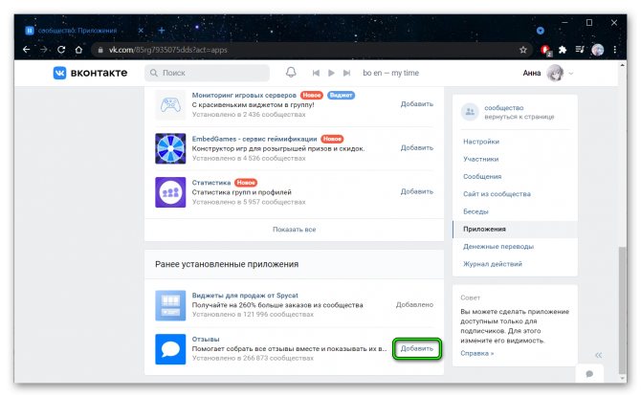The width and height of the screenshot is (641, 397).
Task: Open the Статистика app purple icon
Action: pos(170,192)
